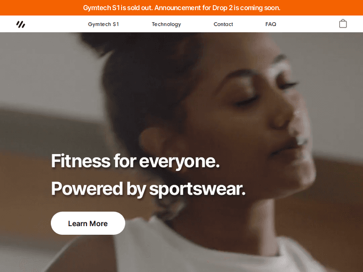
Task: Choose the FAQ link beside Contact
Action: pos(271,24)
